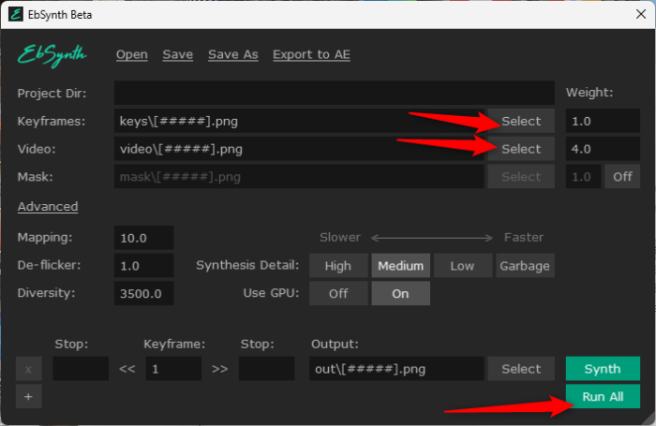Screen dimensions: 656x426
Task: Turn Use GPU On
Action: point(400,293)
